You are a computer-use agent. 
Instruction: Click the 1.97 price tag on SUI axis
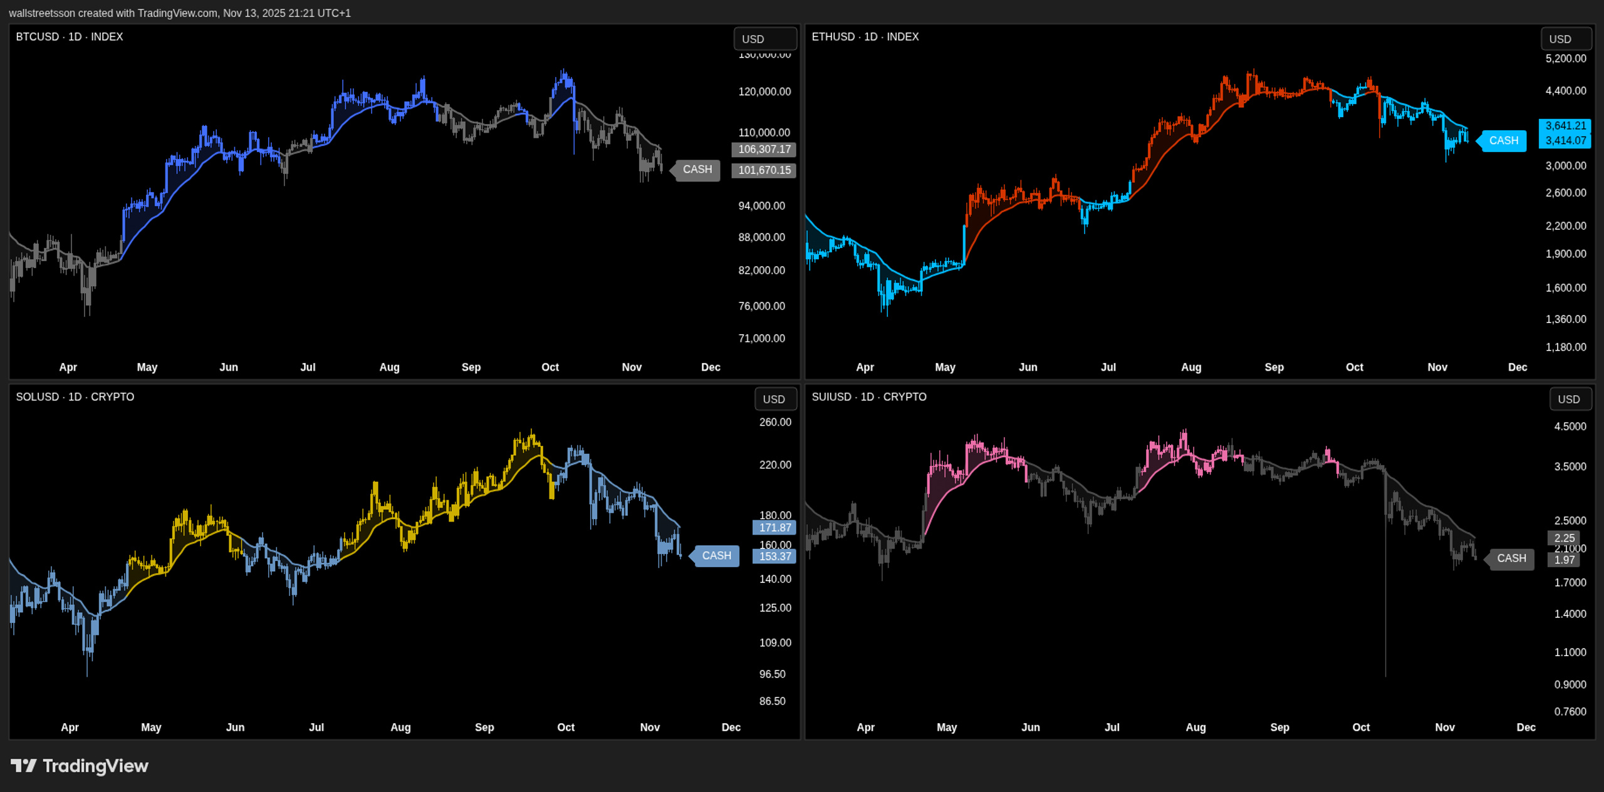click(1564, 560)
